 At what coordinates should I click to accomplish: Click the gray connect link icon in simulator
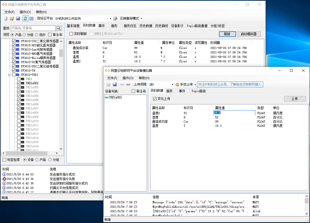[x=122, y=84]
